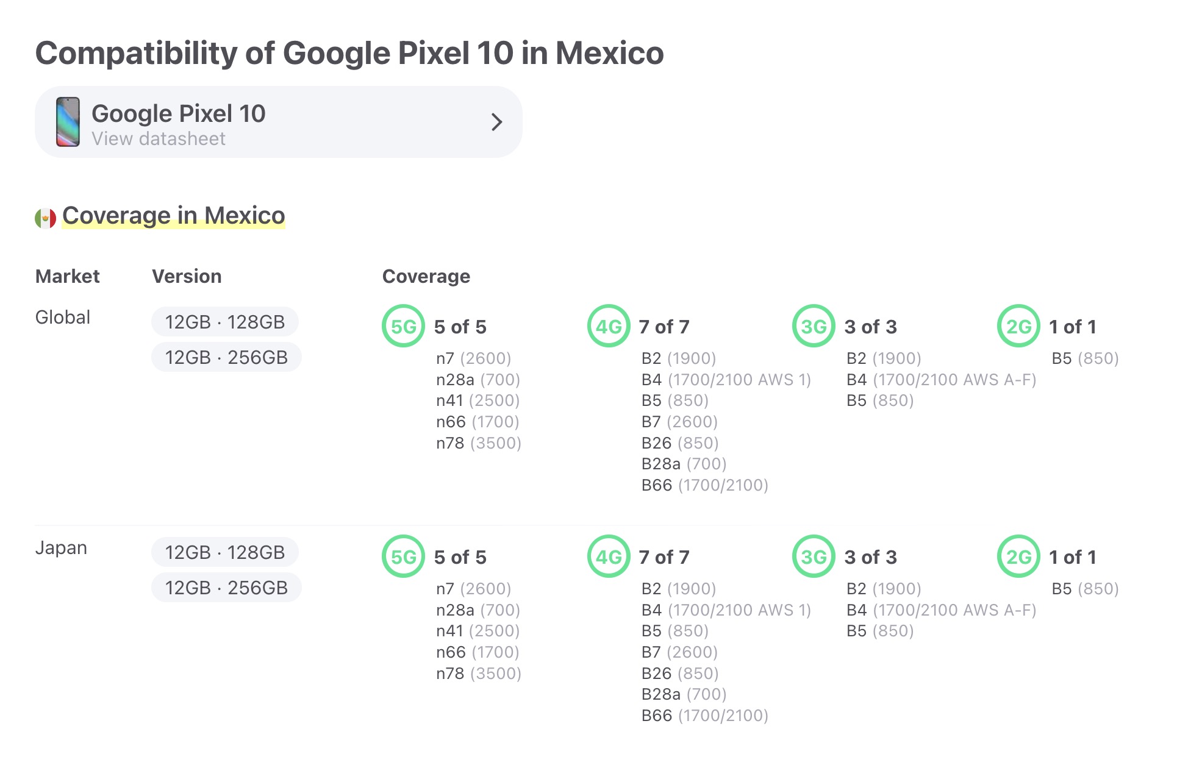Select Global 12GB · 256GB version chip

pyautogui.click(x=226, y=357)
